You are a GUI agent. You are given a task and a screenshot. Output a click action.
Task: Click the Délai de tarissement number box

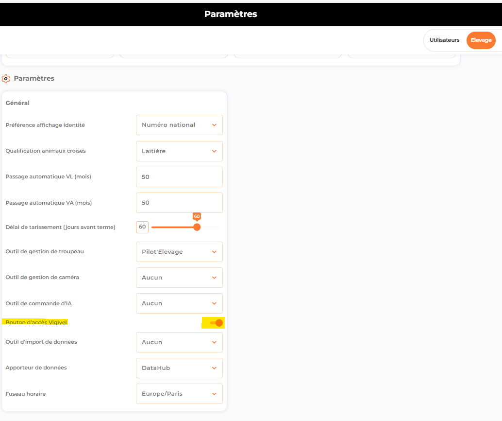[142, 227]
